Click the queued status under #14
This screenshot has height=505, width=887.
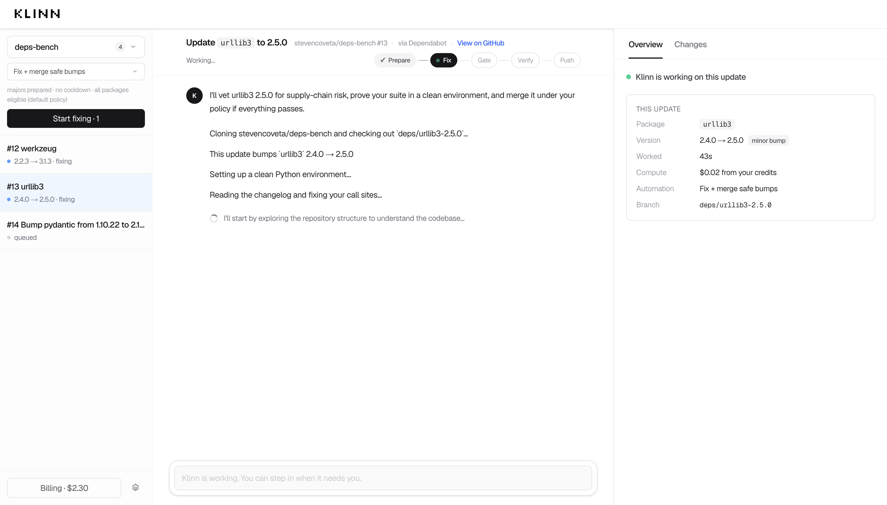pos(25,238)
